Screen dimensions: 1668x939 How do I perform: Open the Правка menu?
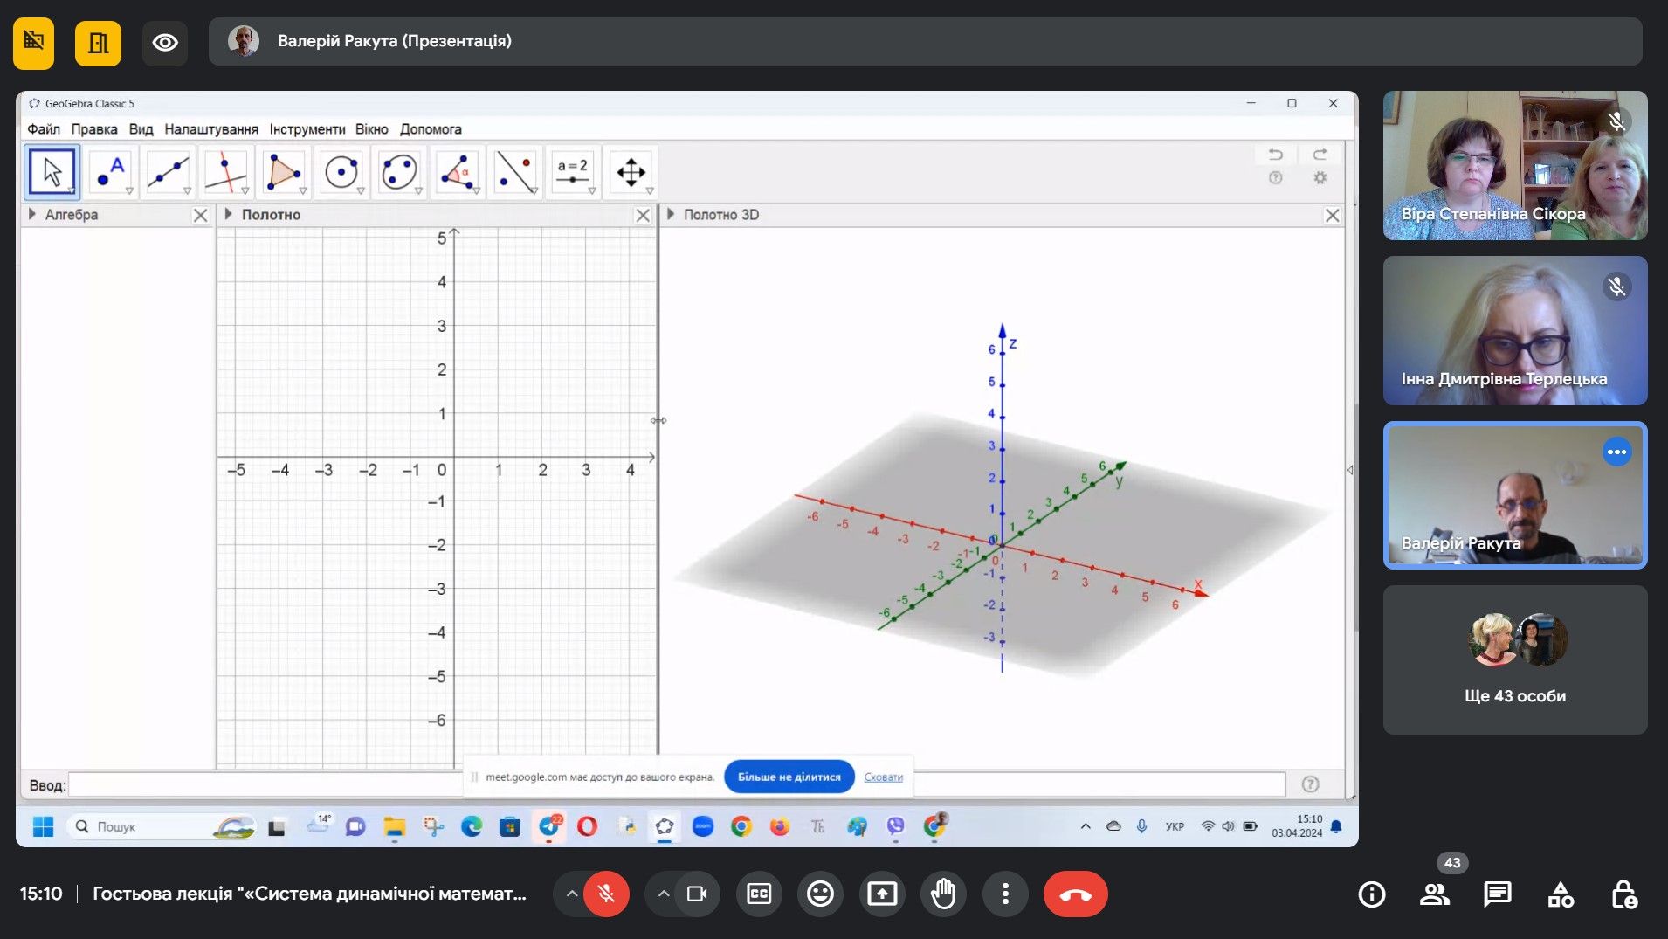[94, 129]
